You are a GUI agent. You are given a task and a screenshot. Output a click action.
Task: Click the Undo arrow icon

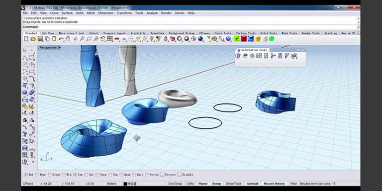pyautogui.click(x=61, y=38)
